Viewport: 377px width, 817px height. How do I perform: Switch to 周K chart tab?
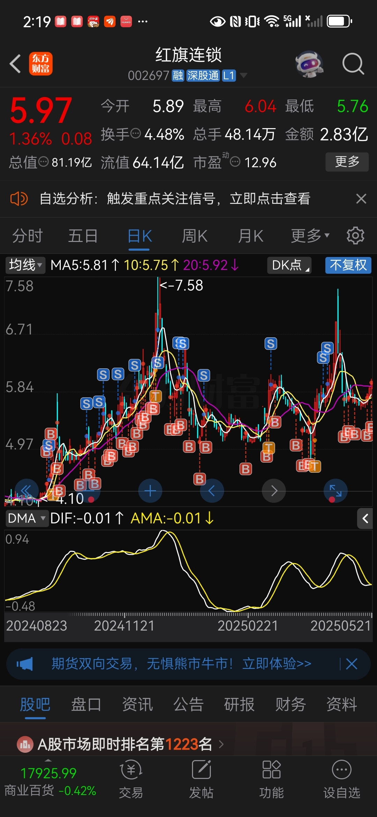(194, 236)
